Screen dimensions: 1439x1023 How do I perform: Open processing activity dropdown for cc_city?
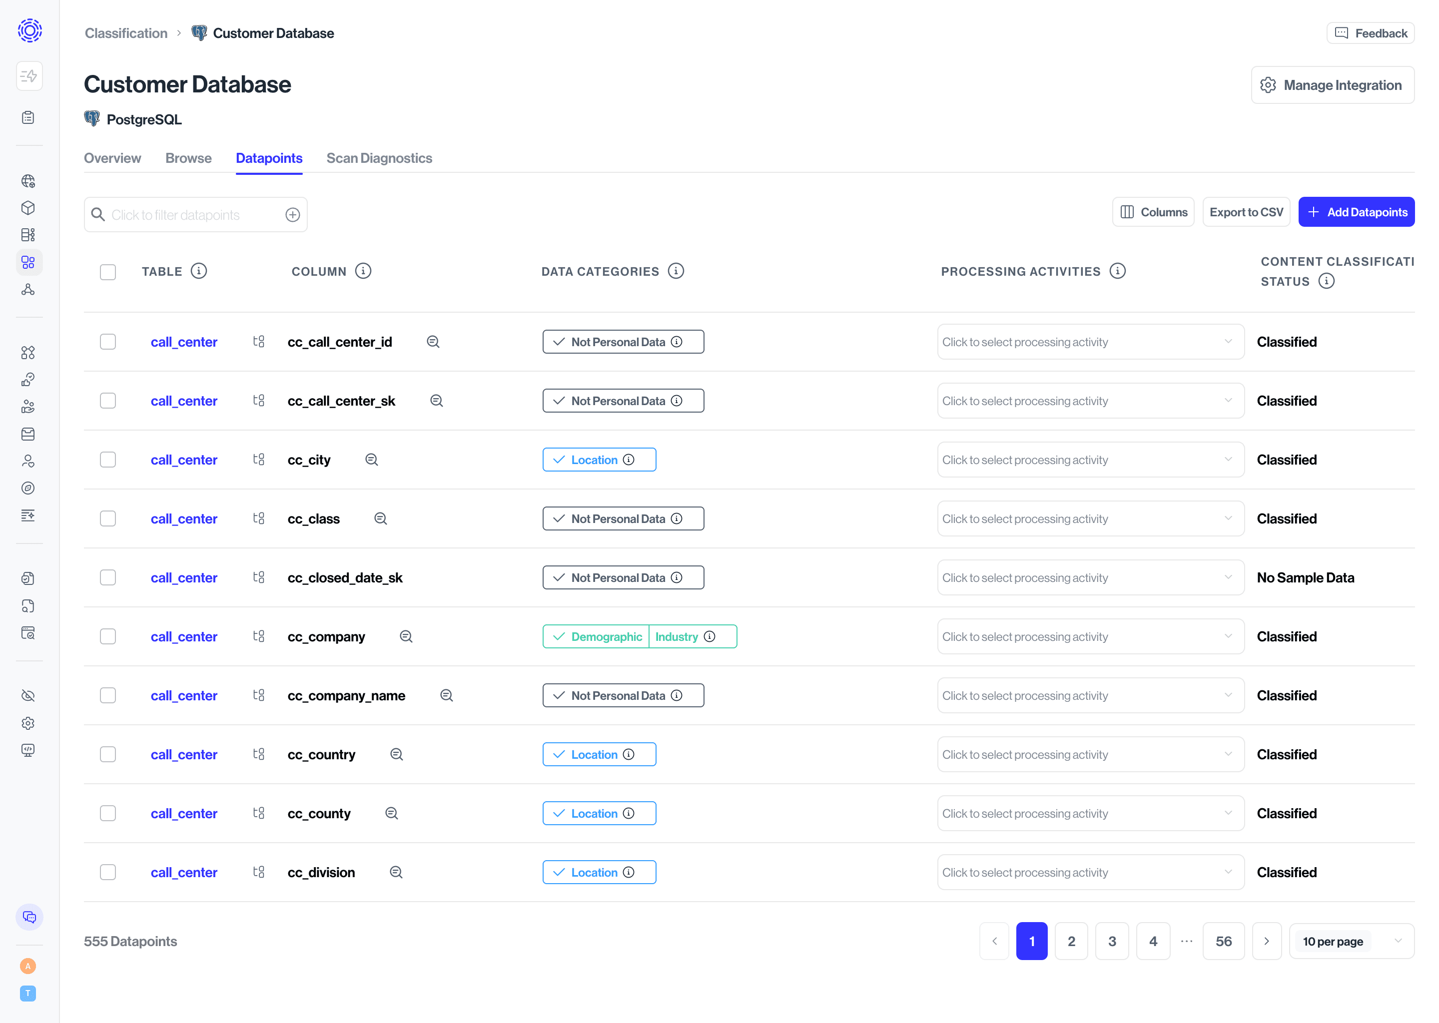[1091, 460]
